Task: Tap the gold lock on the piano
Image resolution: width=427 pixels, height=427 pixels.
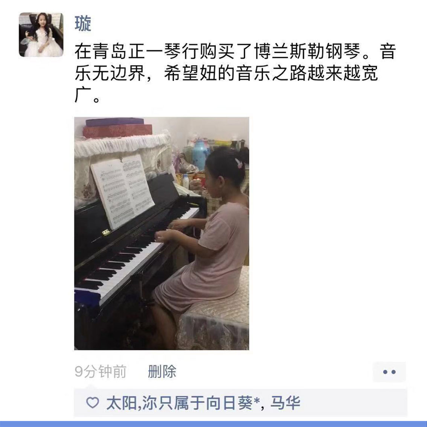Action: (106, 232)
